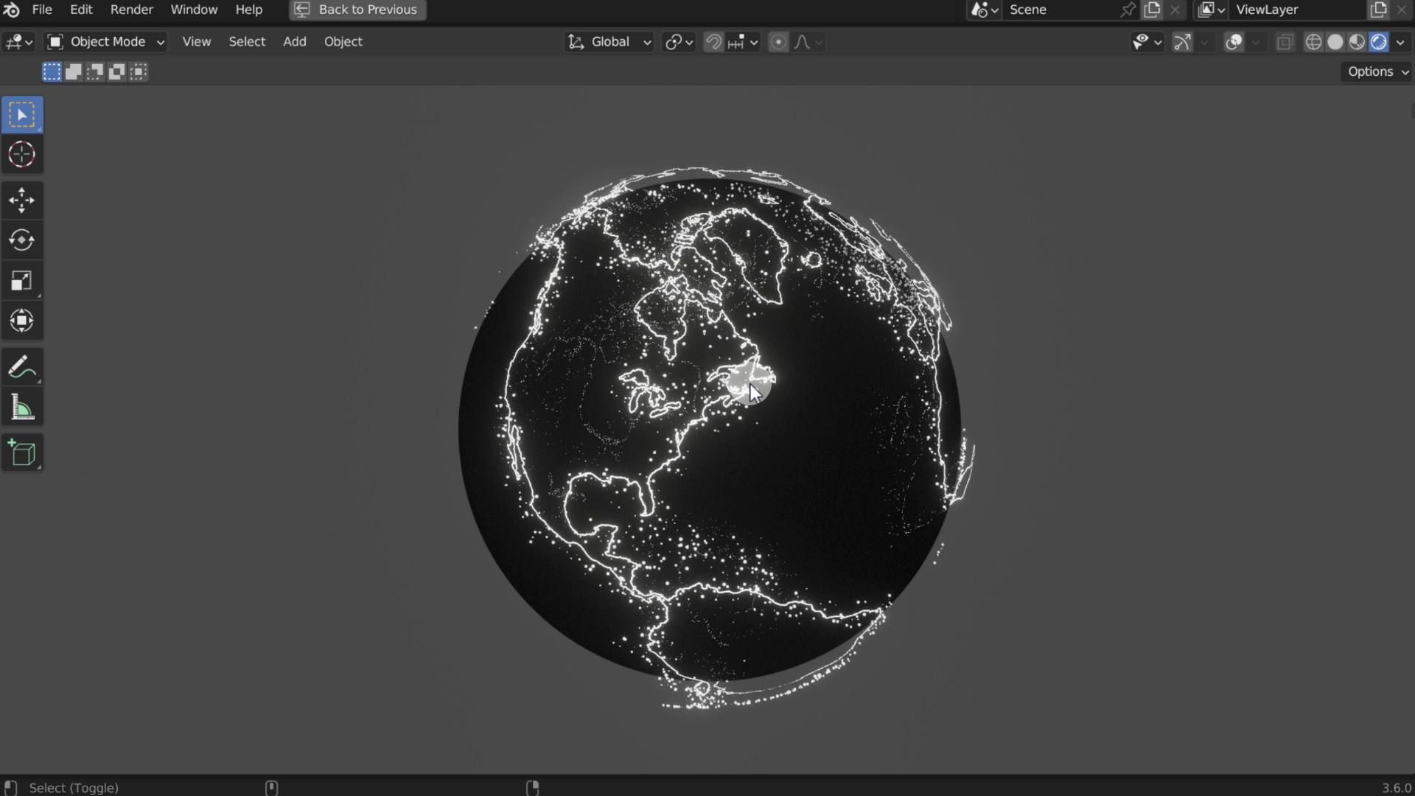Screen dimensions: 1415x796
Task: Toggle viewport overlays display
Action: [1234, 42]
